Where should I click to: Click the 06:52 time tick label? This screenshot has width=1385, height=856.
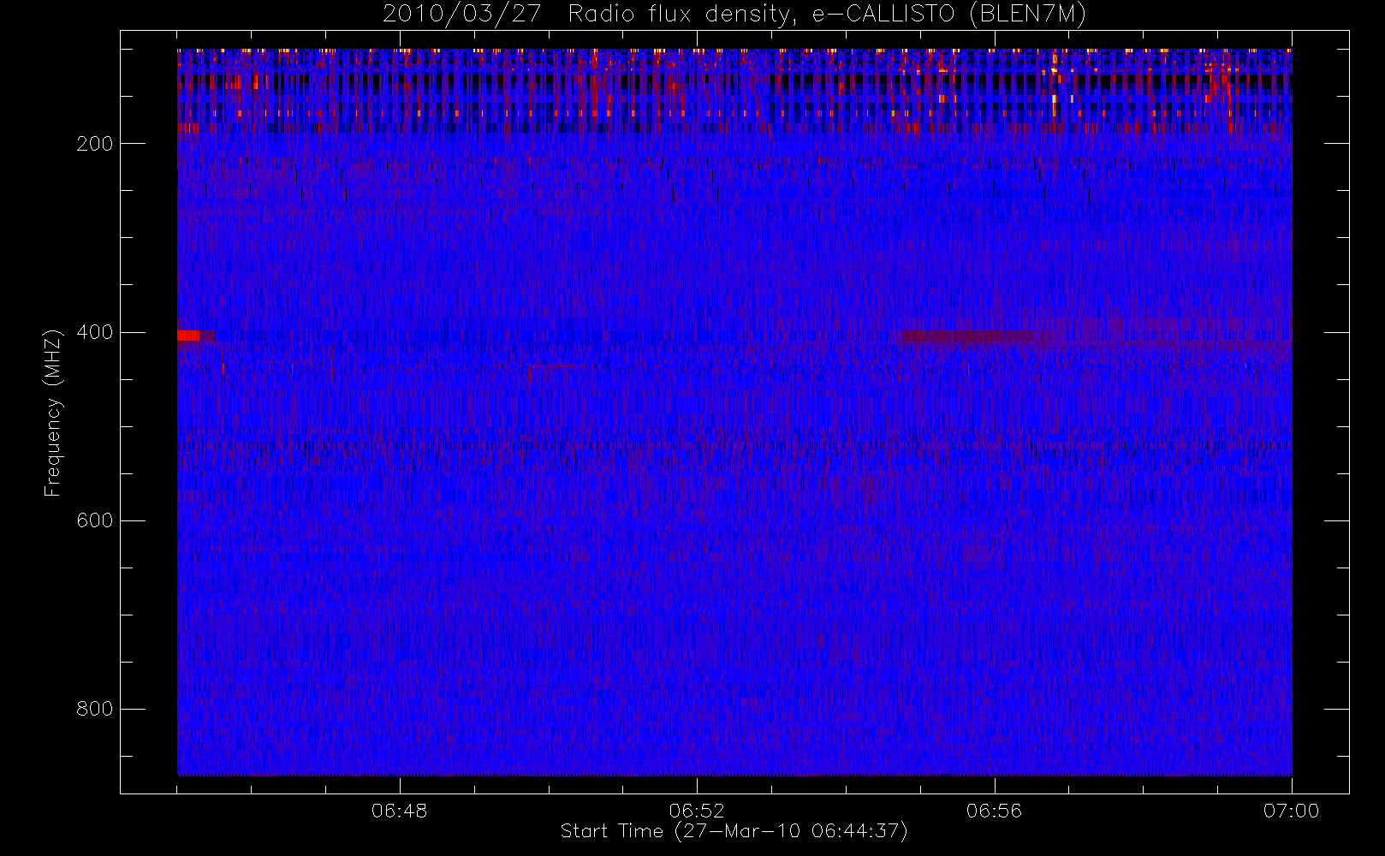coord(697,811)
